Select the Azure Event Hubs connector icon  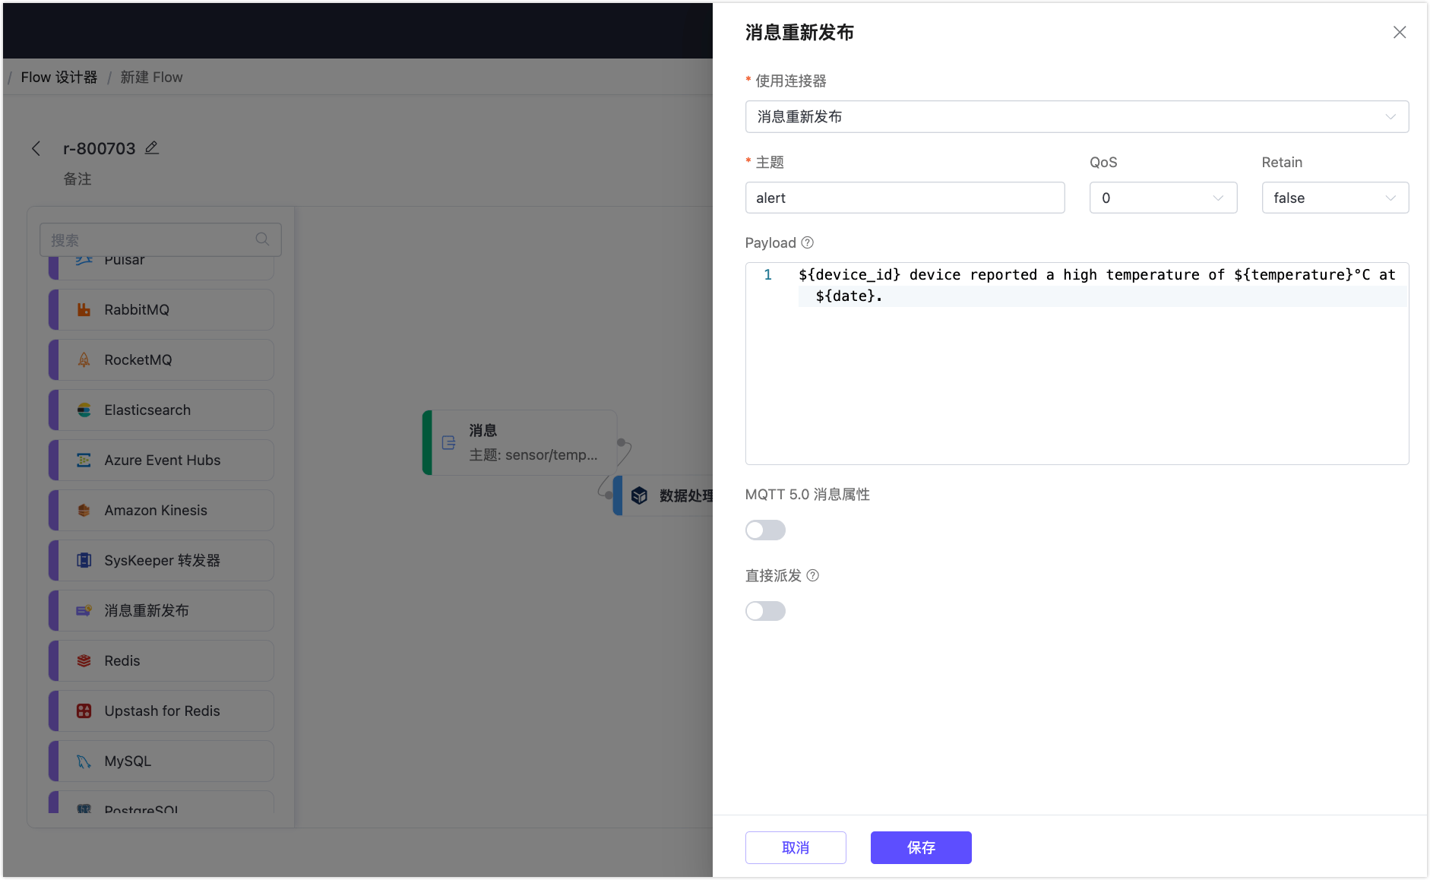85,460
